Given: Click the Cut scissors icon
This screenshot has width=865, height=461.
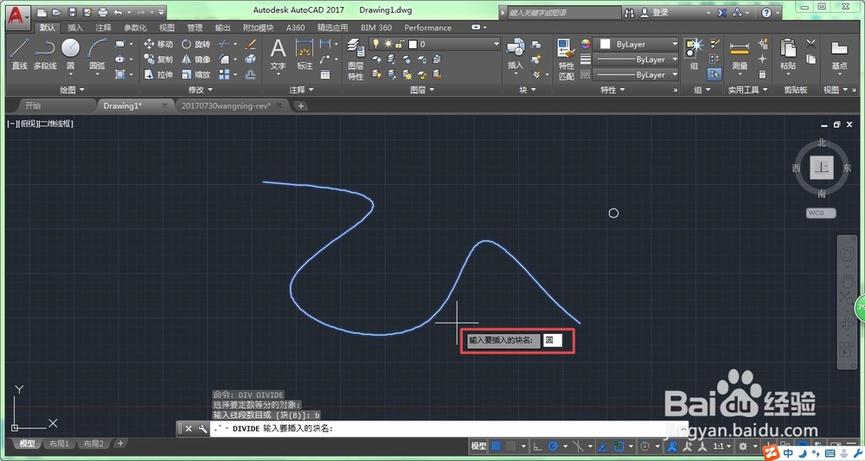Looking at the screenshot, I should pyautogui.click(x=811, y=43).
